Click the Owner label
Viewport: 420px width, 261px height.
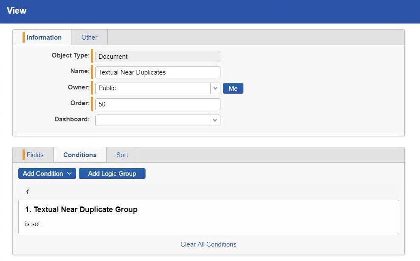(79, 87)
